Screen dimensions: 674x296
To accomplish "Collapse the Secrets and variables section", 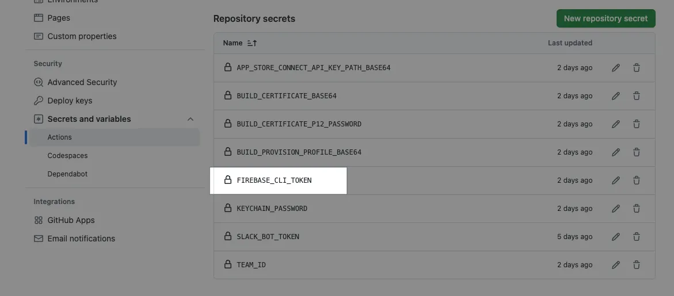I will click(191, 119).
